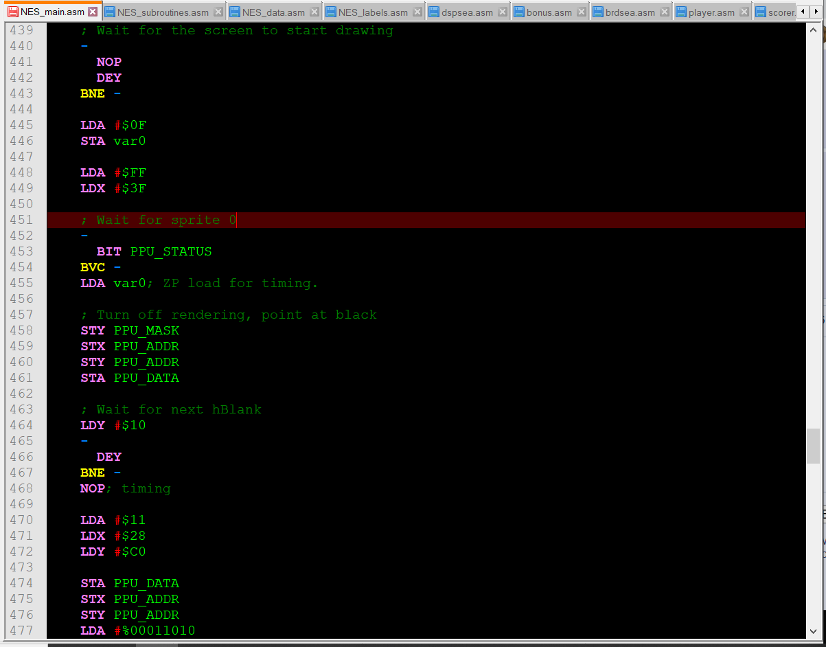Click 'LDA #$11' instruction
Viewport: 826px width, 647px height.
tap(113, 520)
